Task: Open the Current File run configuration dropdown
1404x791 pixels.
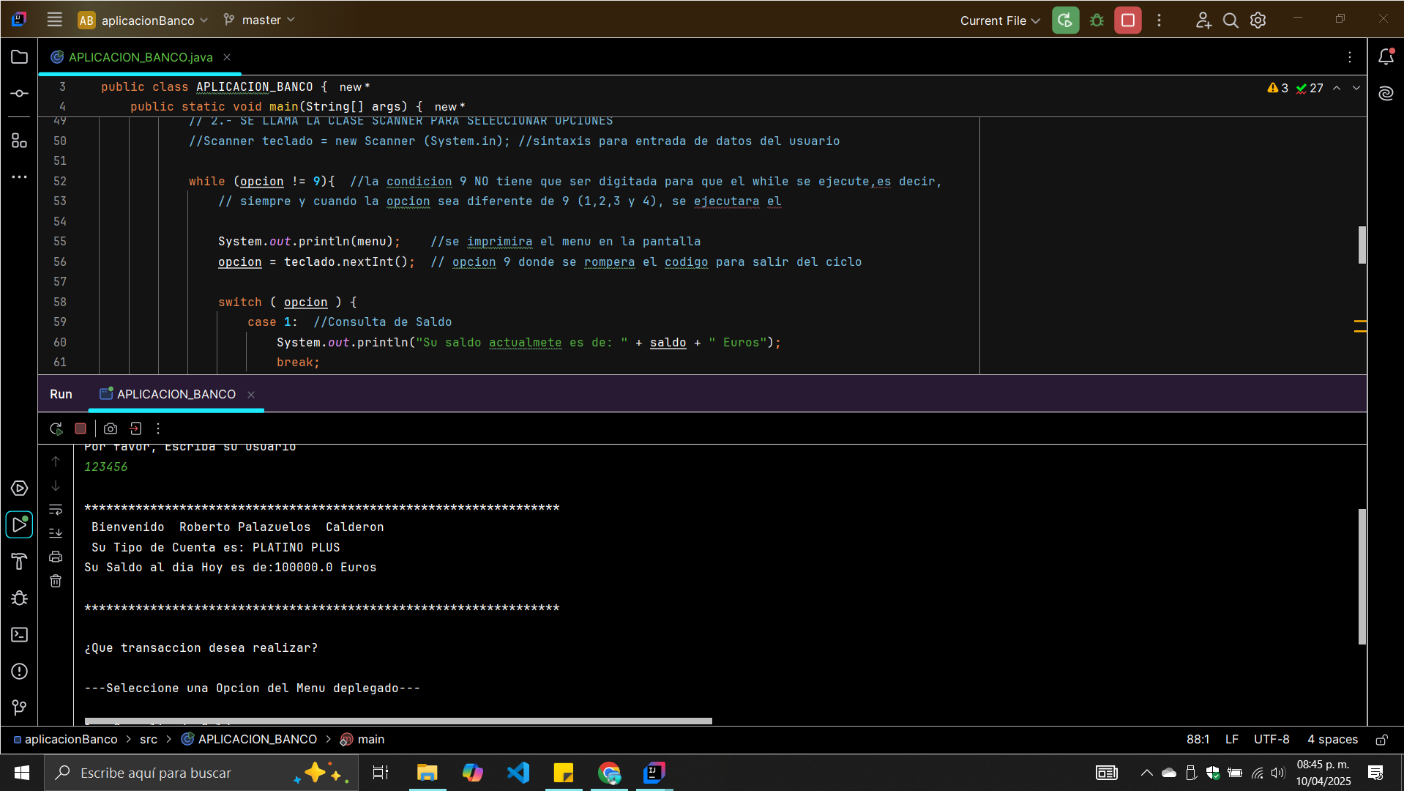Action: coord(999,21)
